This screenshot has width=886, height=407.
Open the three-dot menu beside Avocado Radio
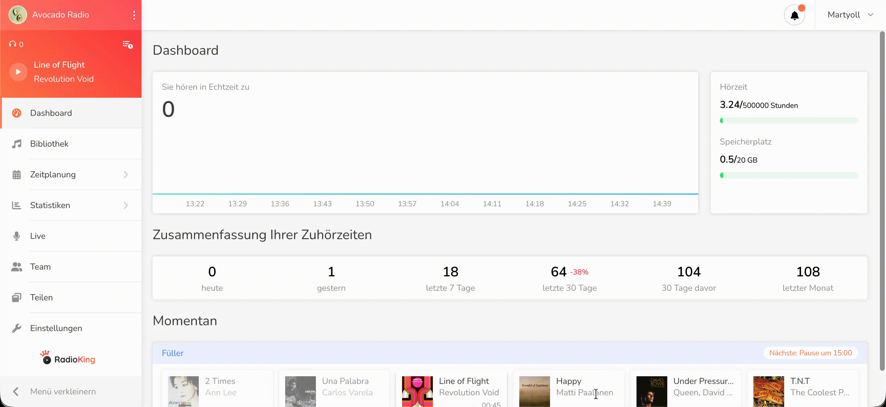tap(134, 15)
